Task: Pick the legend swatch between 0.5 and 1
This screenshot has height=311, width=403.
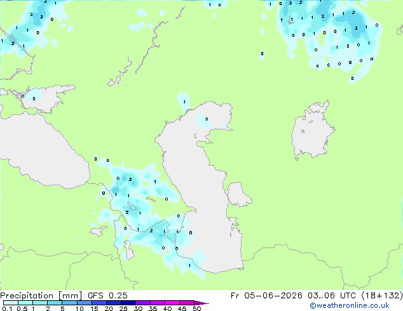Action: pyautogui.click(x=25, y=303)
